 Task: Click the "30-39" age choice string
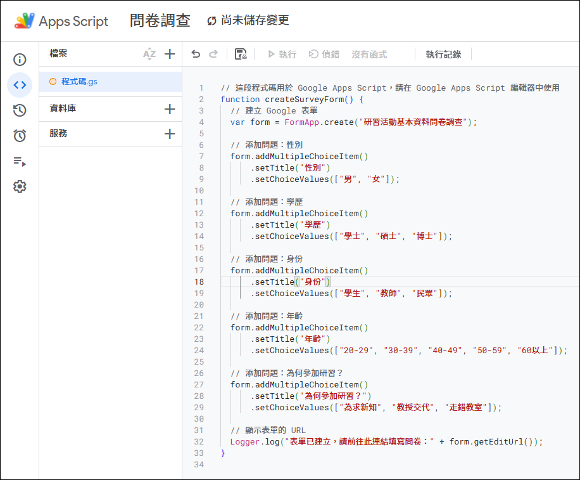click(x=401, y=351)
